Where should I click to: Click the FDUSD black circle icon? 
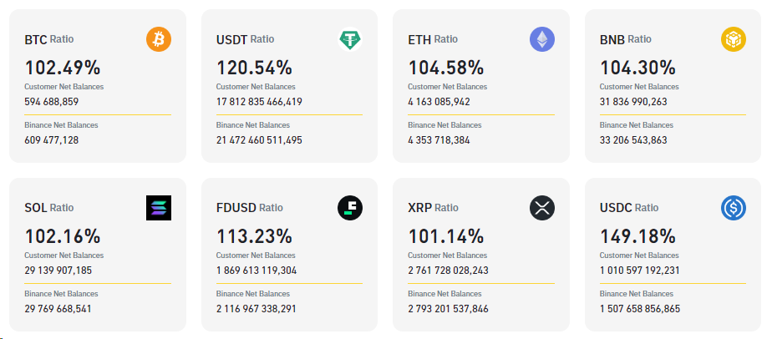pos(350,208)
